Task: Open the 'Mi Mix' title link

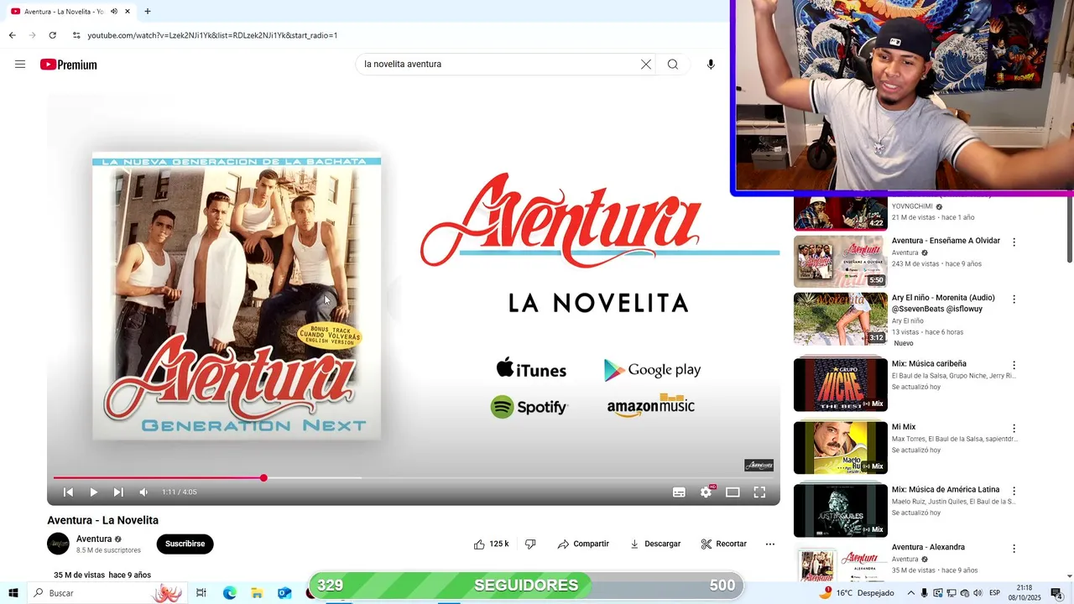Action: 904,427
